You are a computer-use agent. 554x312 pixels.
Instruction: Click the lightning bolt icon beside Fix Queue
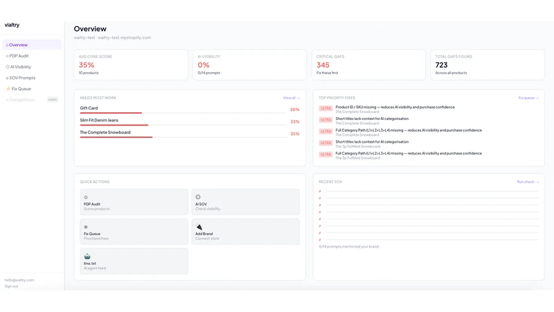8,89
